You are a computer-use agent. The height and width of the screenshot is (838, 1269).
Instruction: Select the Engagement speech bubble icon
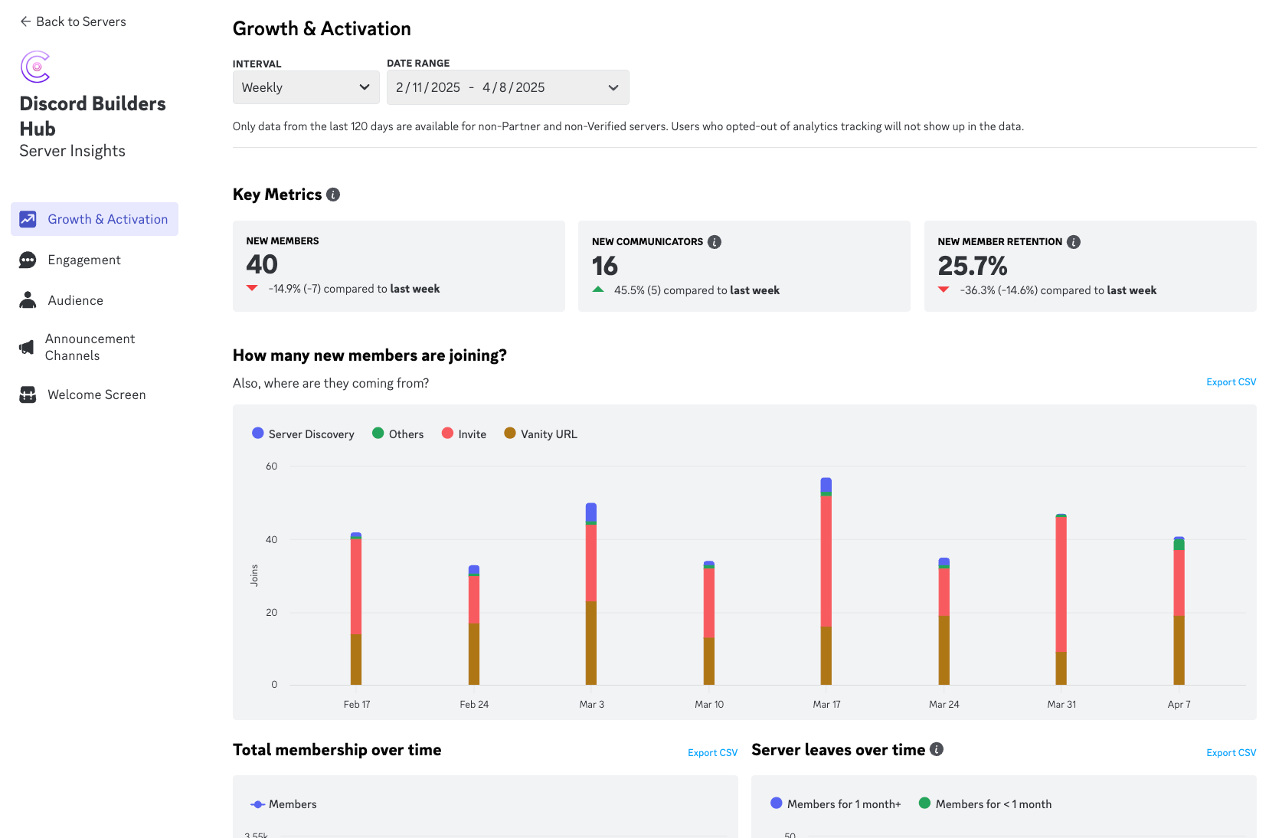click(28, 260)
